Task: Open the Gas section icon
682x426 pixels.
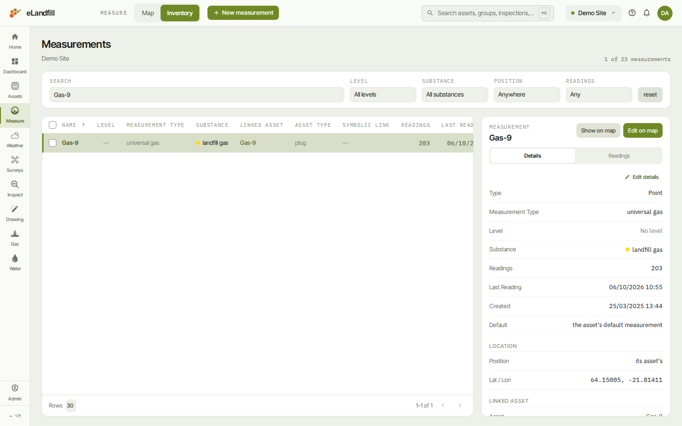Action: click(15, 234)
